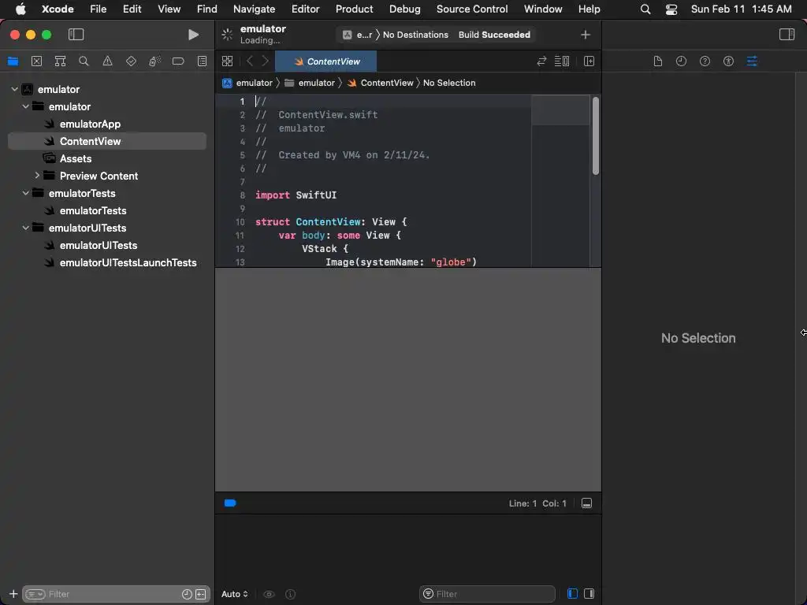Collapse the emulator source folder
Screen dimensions: 807x605
point(26,106)
